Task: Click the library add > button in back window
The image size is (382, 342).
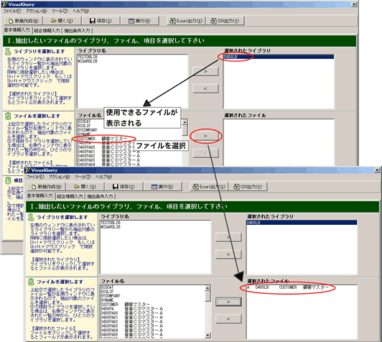Action: [205, 71]
